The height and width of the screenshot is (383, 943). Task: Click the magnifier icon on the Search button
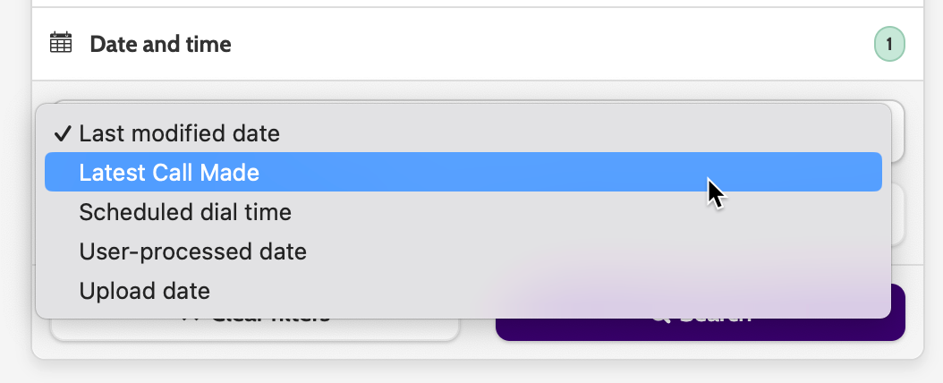[662, 316]
